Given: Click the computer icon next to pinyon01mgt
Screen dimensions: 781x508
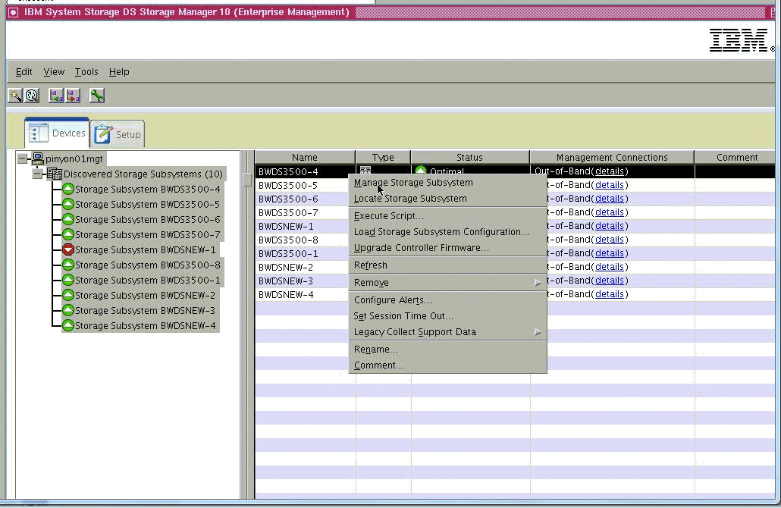Looking at the screenshot, I should tap(38, 158).
